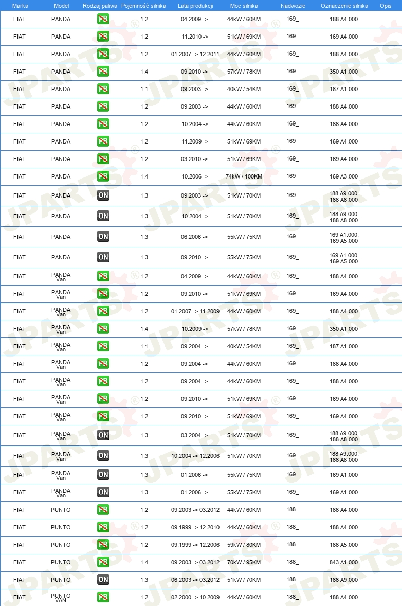Select the 'PUNTO VAN' model cell
Viewport: 402px width, 606px height.
(61, 598)
